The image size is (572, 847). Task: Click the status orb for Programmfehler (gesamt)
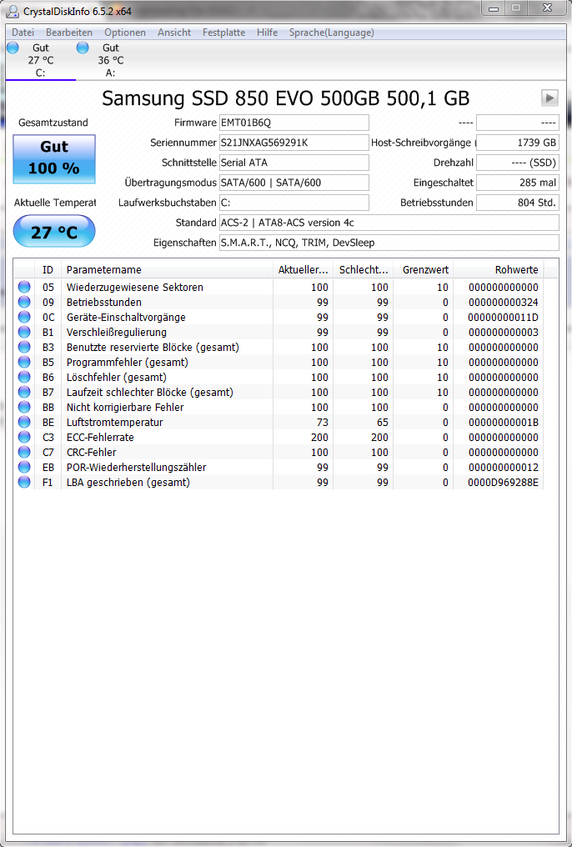pos(24,362)
